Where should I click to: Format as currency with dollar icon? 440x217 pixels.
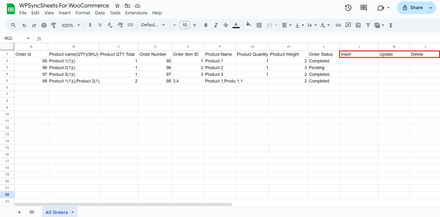[x=90, y=25]
